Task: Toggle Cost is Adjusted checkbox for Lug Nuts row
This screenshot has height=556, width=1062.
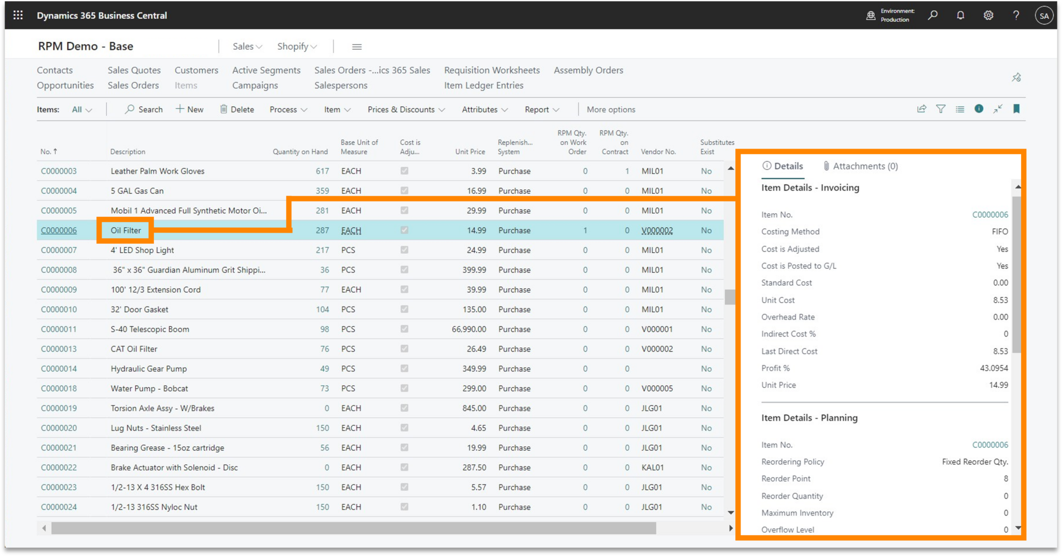Action: [x=404, y=428]
